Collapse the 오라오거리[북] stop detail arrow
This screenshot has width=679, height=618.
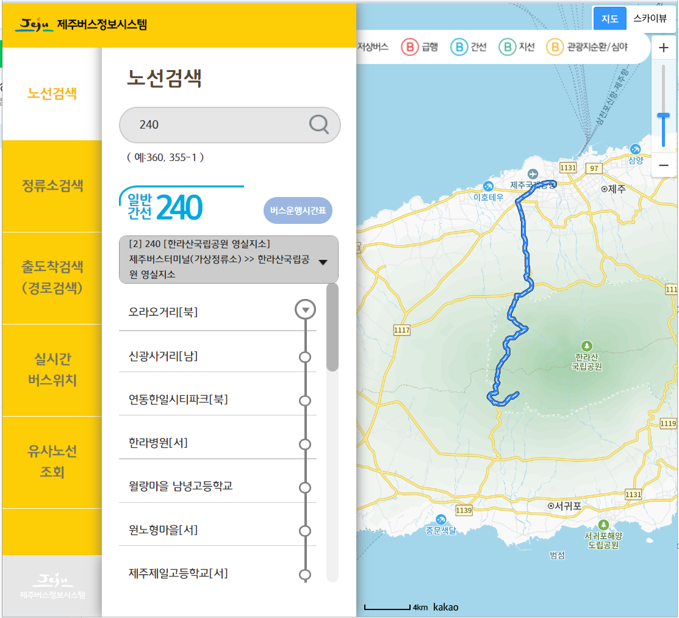pyautogui.click(x=305, y=309)
